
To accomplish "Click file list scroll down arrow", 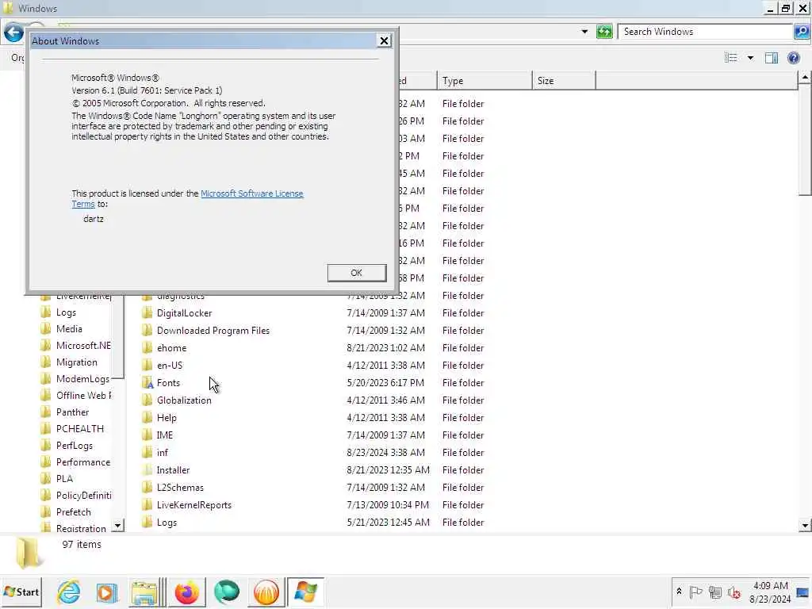I will (805, 525).
